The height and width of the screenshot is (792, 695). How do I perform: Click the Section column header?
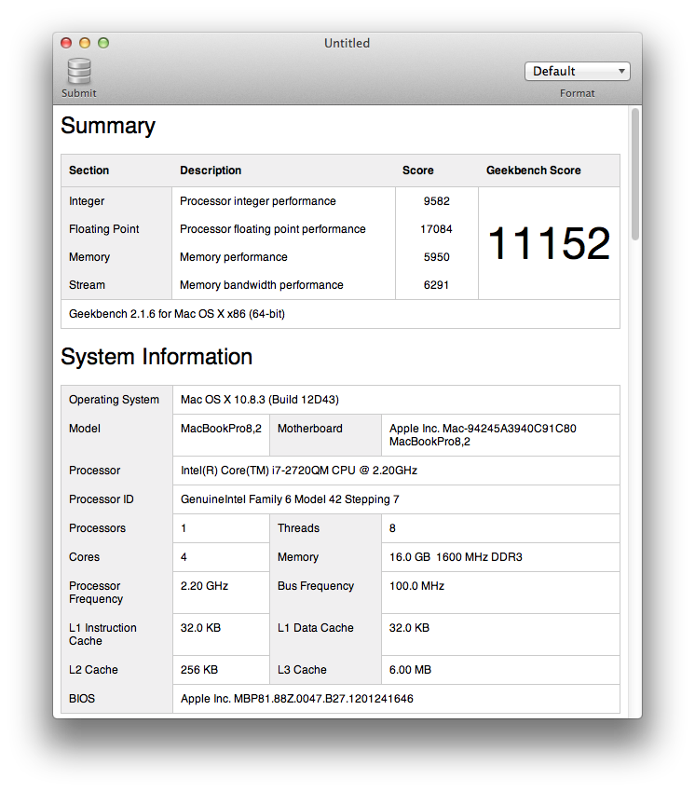[x=89, y=171]
